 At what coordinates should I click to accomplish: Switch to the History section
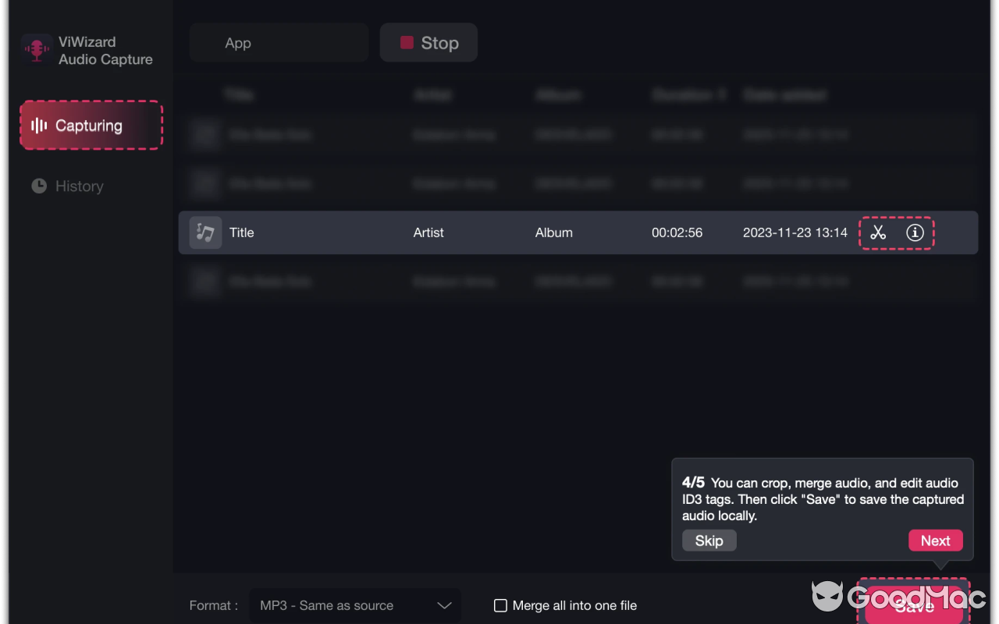(78, 186)
